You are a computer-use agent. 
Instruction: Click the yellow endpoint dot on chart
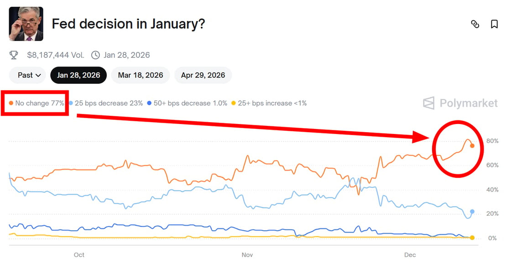click(472, 237)
